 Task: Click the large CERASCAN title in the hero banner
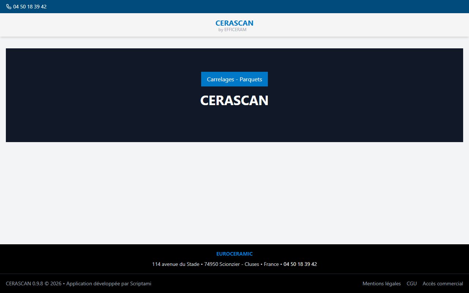coord(234,100)
